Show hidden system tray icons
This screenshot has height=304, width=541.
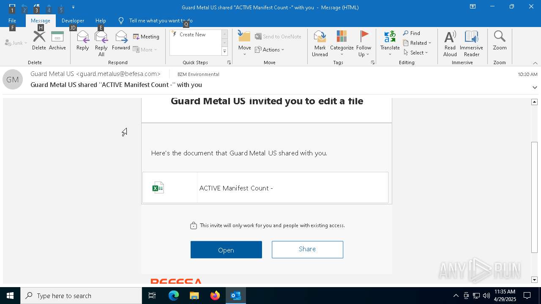click(456, 296)
